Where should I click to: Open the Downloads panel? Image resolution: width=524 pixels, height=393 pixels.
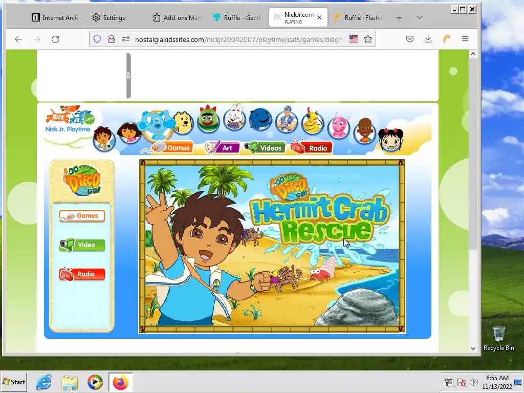point(428,39)
